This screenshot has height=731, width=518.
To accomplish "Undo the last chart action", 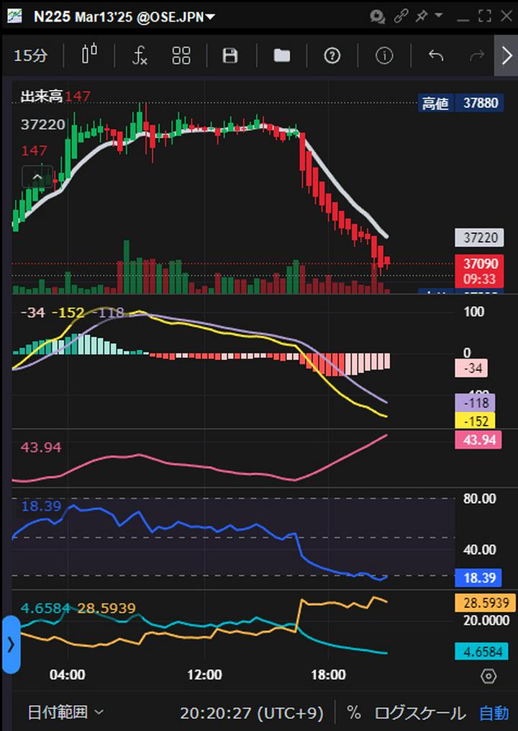I will click(x=435, y=55).
